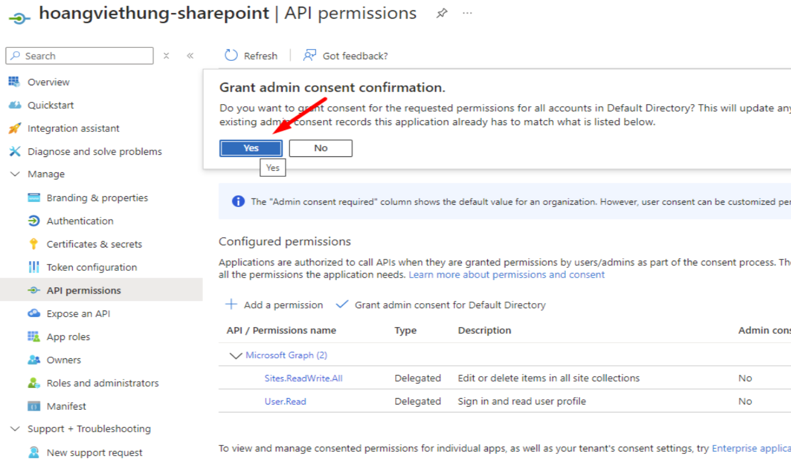Open the Sites.ReadWrite.All permission link
This screenshot has height=467, width=791.
[x=304, y=378]
